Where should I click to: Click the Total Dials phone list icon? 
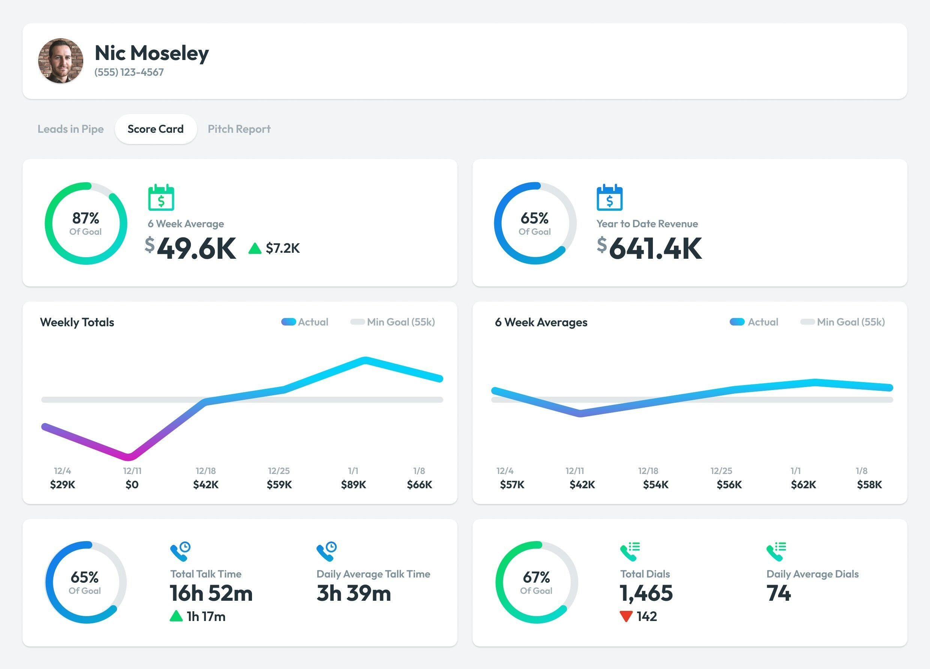630,552
